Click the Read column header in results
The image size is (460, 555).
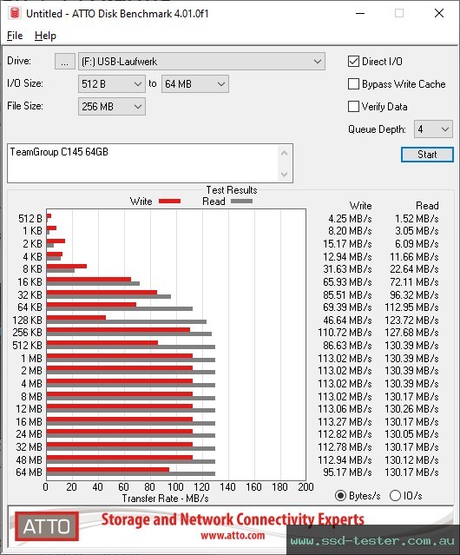point(427,206)
